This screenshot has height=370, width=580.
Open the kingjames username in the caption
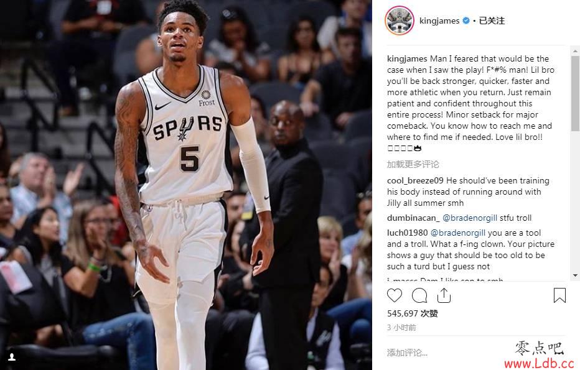pos(407,59)
